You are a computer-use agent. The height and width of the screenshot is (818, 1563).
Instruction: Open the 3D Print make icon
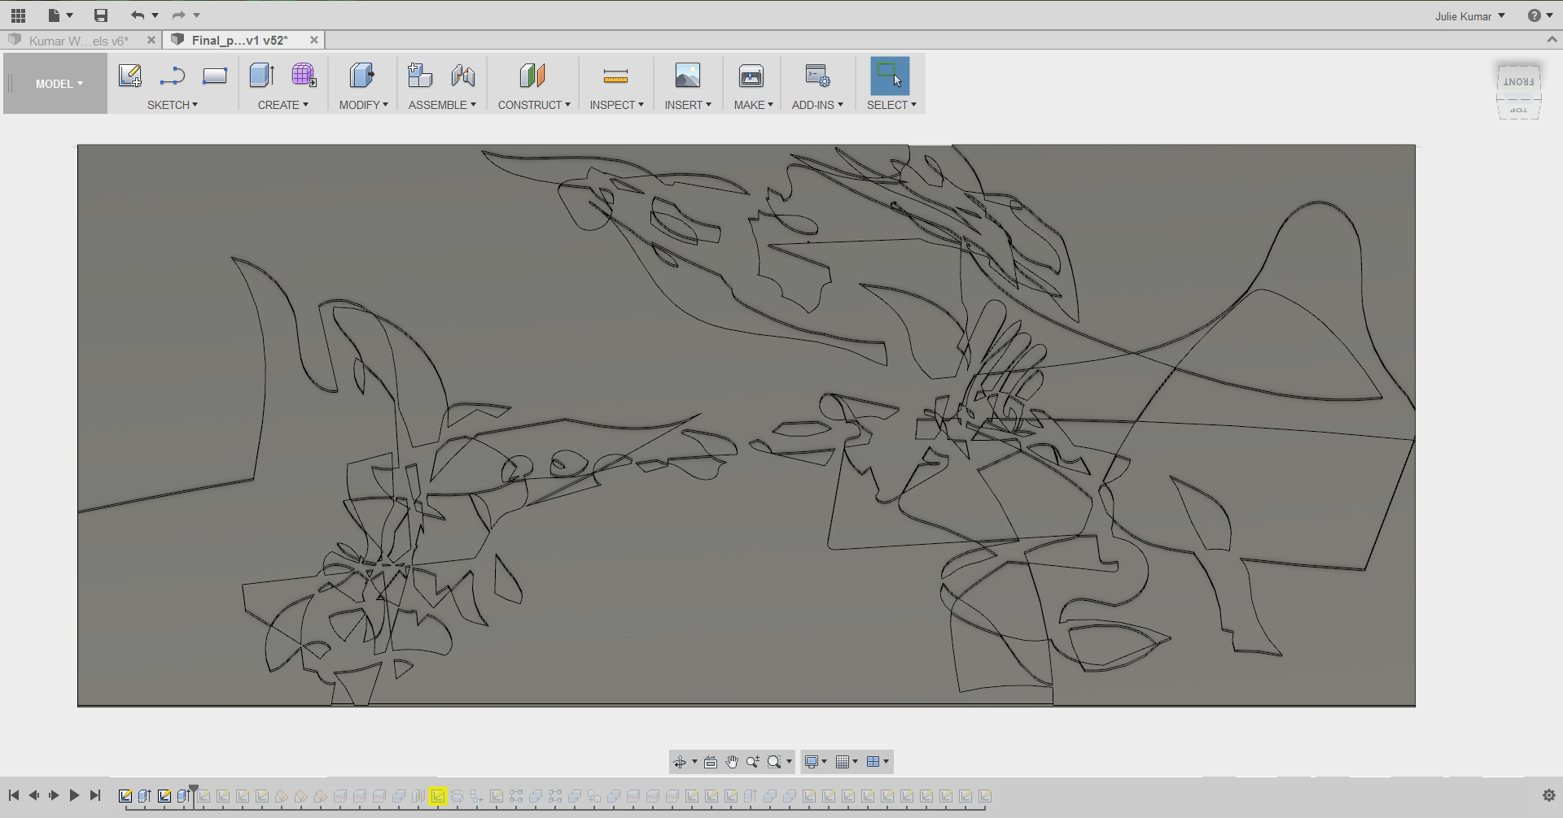click(751, 76)
